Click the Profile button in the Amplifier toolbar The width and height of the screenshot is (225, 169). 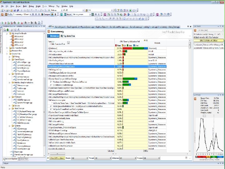click(8, 14)
